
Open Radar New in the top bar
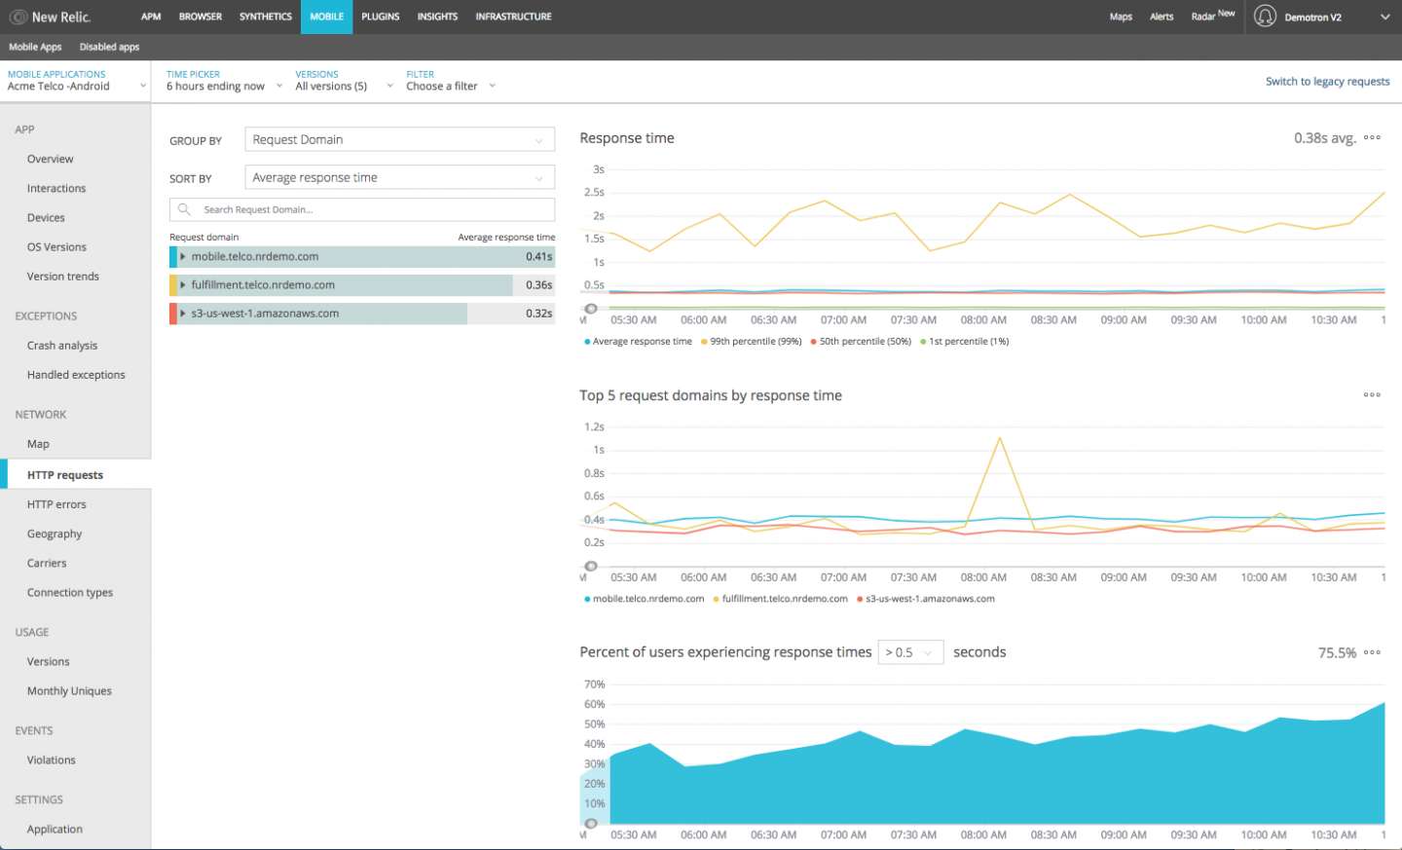1213,16
